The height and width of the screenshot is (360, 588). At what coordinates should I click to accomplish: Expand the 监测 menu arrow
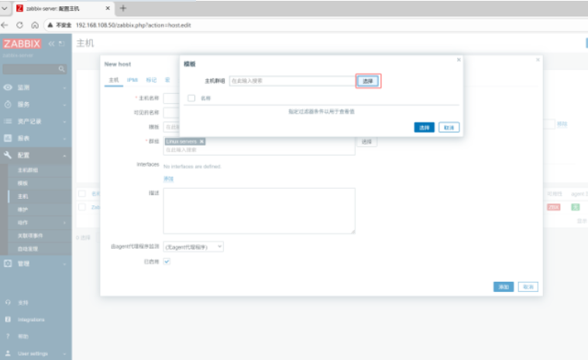pyautogui.click(x=64, y=87)
